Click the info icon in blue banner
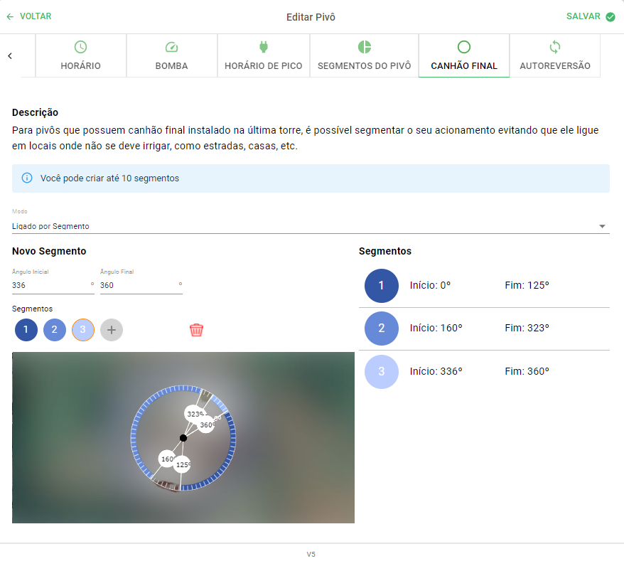This screenshot has width=624, height=566. 27,178
